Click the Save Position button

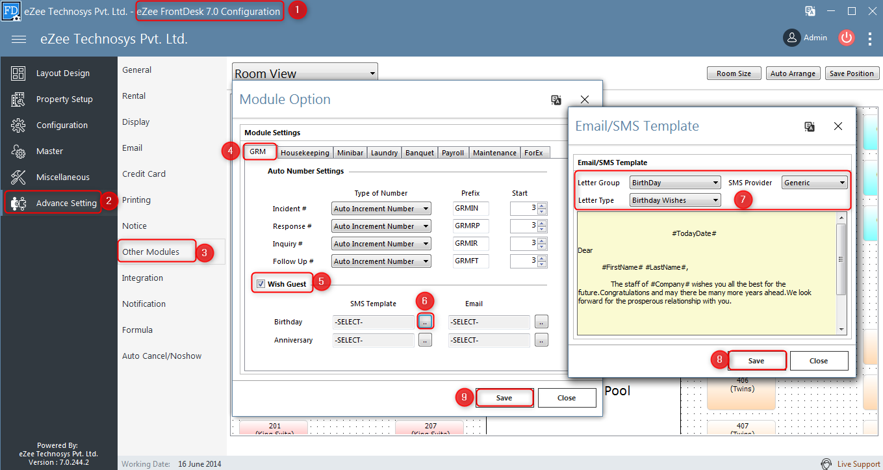coord(852,73)
